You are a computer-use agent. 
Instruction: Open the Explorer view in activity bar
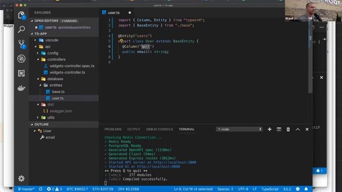(21, 15)
